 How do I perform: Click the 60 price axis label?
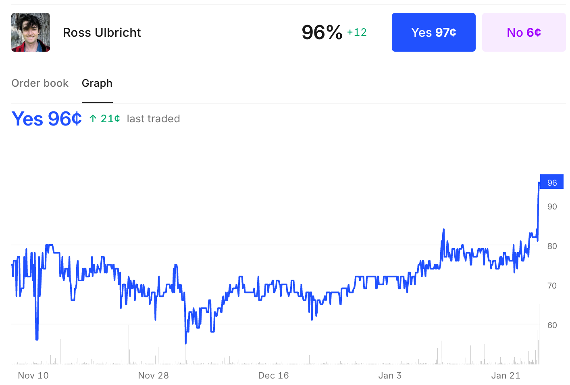click(x=552, y=325)
